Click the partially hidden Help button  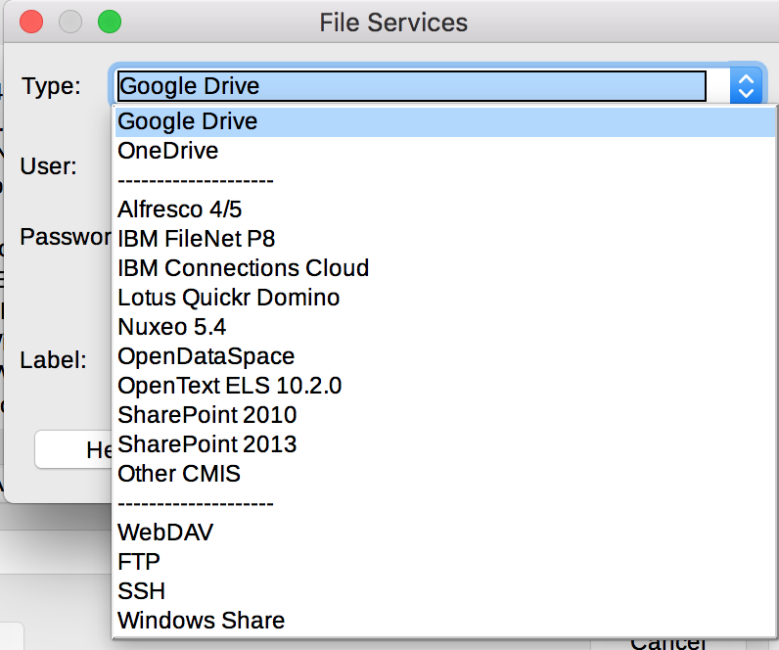[x=73, y=449]
